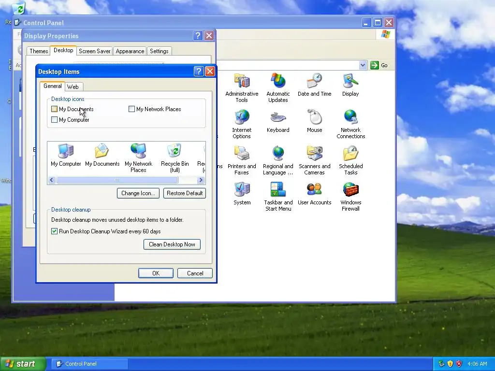
Task: Open Mouse settings icon
Action: [314, 121]
